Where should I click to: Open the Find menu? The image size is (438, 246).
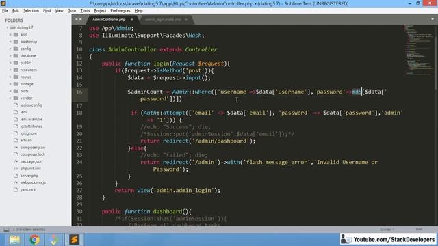[47, 11]
